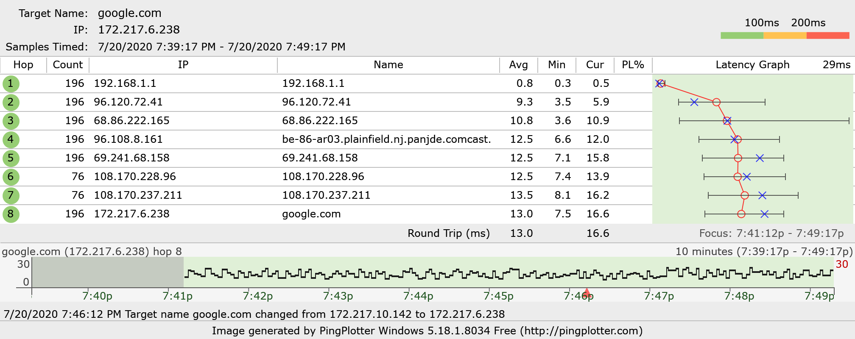Click the 69.241.68.158 IP cell
This screenshot has width=855, height=339.
pyautogui.click(x=131, y=158)
